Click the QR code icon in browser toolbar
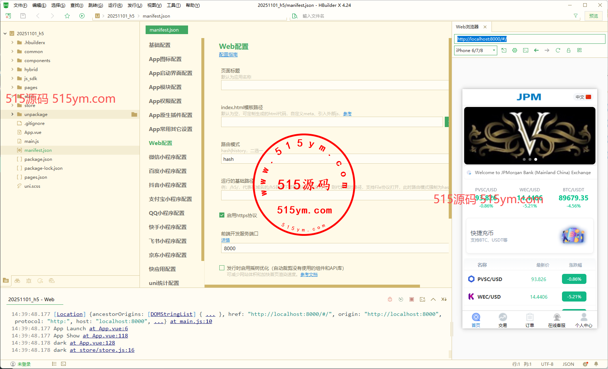 (x=579, y=50)
